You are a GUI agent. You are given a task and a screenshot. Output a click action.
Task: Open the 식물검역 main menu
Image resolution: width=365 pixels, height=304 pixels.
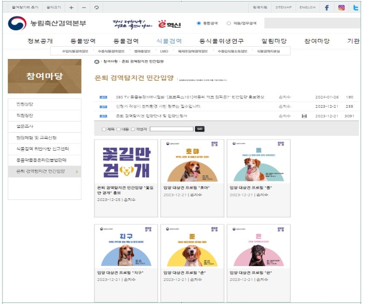coord(169,41)
